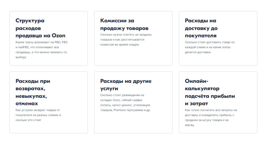Screen dimensions: 264x141
Task: Open the 'Расходы при возвратах, невыкупах, отменах' title
Action: [33, 92]
